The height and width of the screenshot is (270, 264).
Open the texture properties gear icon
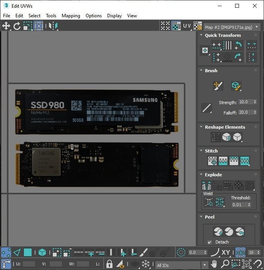click(x=198, y=26)
